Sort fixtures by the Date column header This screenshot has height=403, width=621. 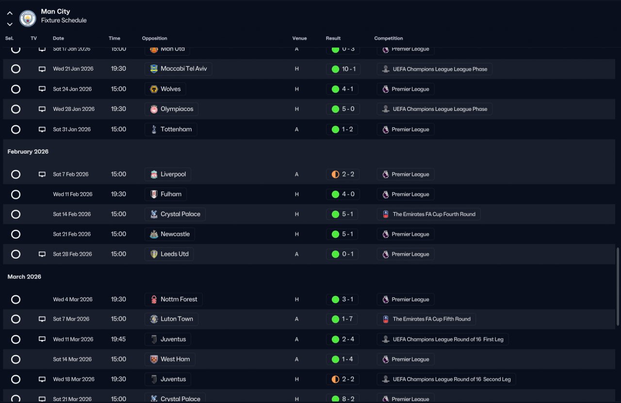pyautogui.click(x=58, y=38)
